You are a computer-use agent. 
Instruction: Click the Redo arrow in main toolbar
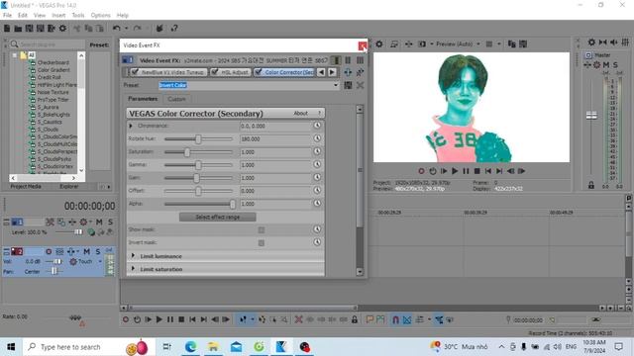click(137, 29)
